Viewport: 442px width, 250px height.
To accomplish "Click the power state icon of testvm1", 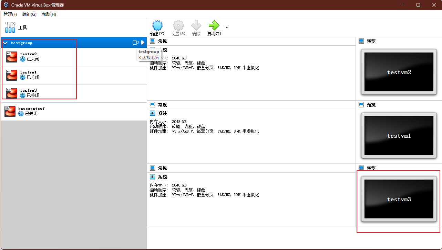I will 23,77.
